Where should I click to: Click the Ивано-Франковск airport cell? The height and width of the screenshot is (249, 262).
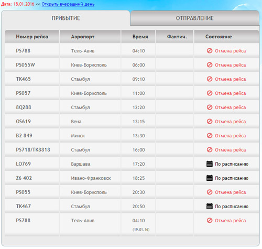pos(91,178)
